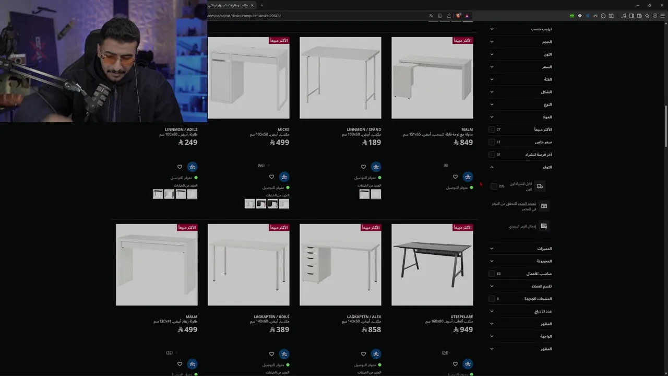Open the UTESPELARE black desk image
The width and height of the screenshot is (668, 376).
click(x=432, y=265)
